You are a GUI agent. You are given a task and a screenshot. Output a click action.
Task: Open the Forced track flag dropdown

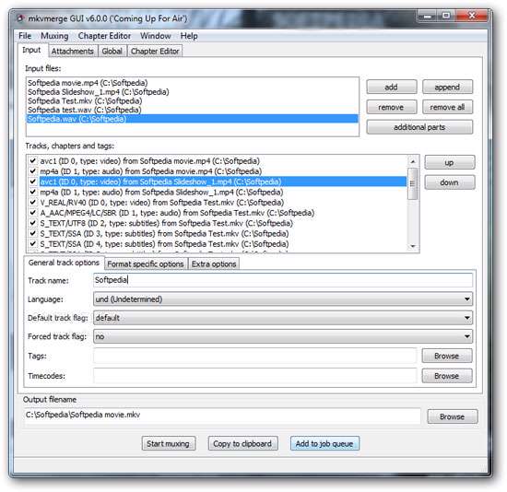(283, 336)
